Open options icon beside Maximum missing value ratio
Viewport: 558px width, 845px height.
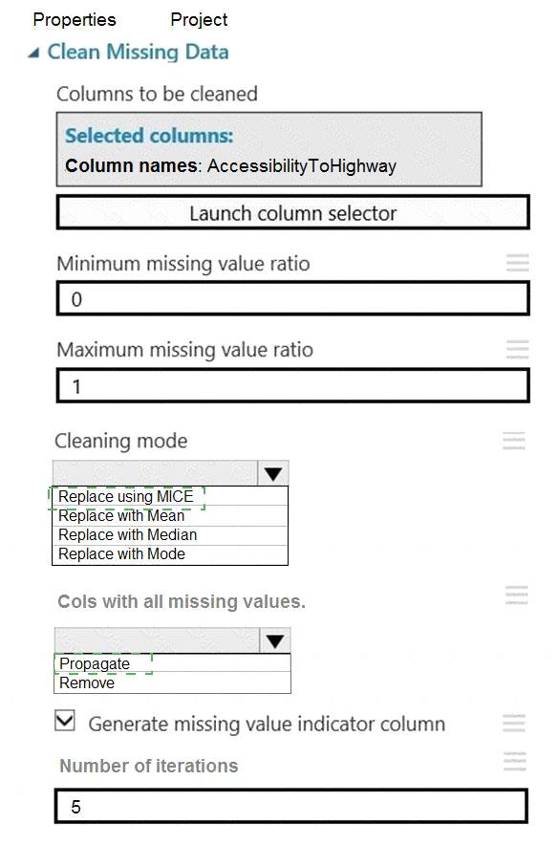coord(518,349)
